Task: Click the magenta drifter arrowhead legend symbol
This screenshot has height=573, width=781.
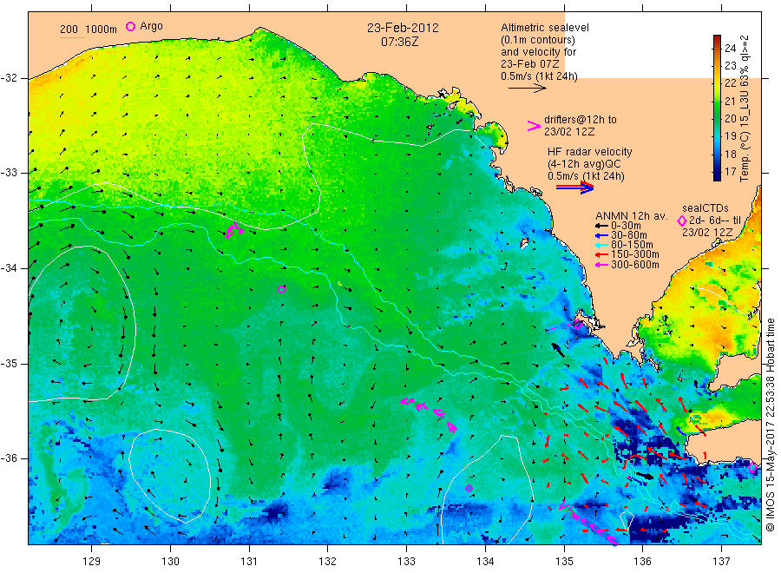Action: (x=534, y=126)
